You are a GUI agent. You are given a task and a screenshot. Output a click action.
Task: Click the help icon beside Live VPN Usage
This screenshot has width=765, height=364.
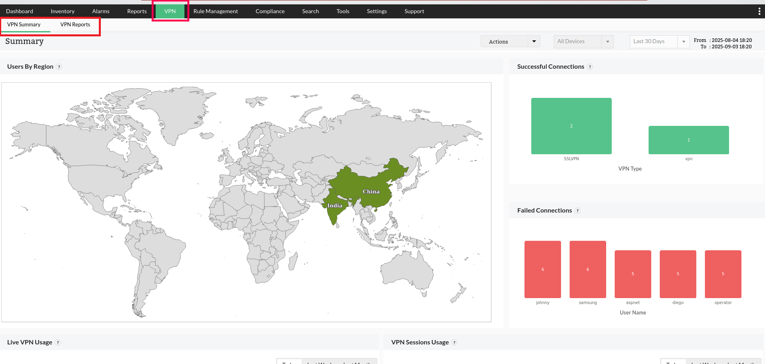click(x=58, y=342)
